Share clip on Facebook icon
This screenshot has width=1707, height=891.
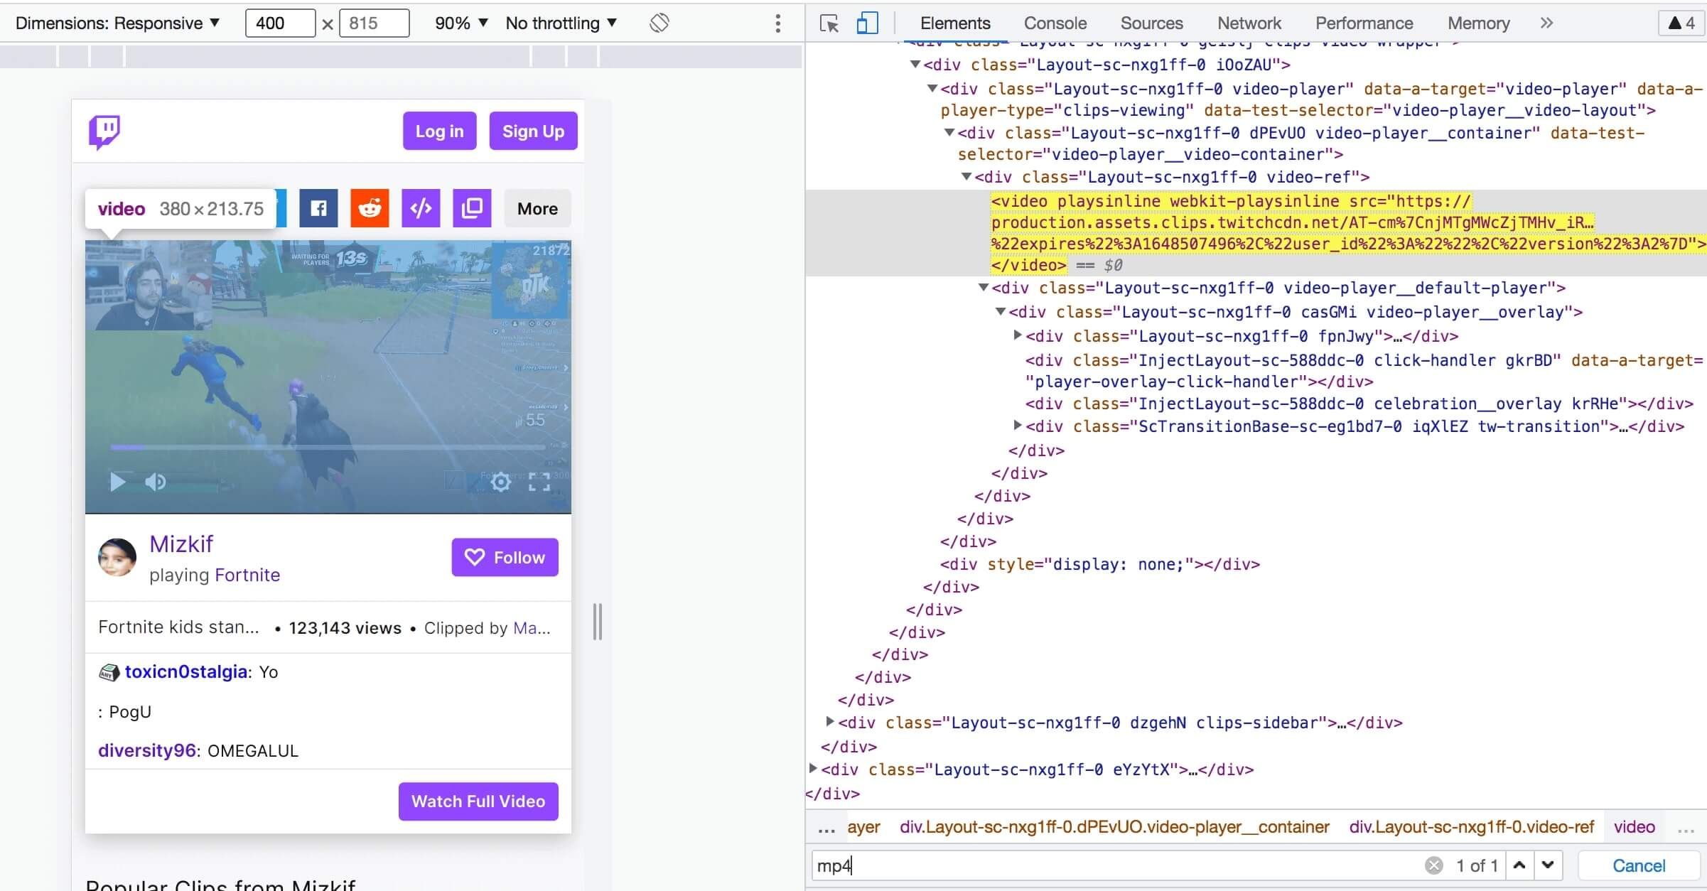pos(318,208)
